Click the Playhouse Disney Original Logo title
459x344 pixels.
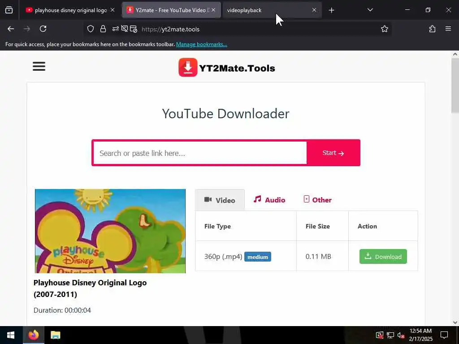point(90,288)
